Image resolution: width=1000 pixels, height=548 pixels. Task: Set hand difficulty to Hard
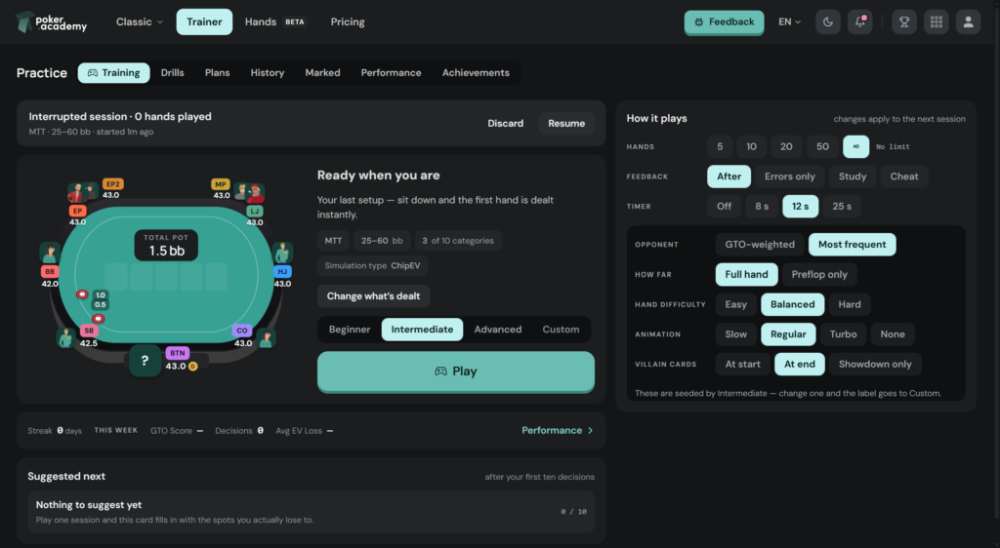click(850, 304)
